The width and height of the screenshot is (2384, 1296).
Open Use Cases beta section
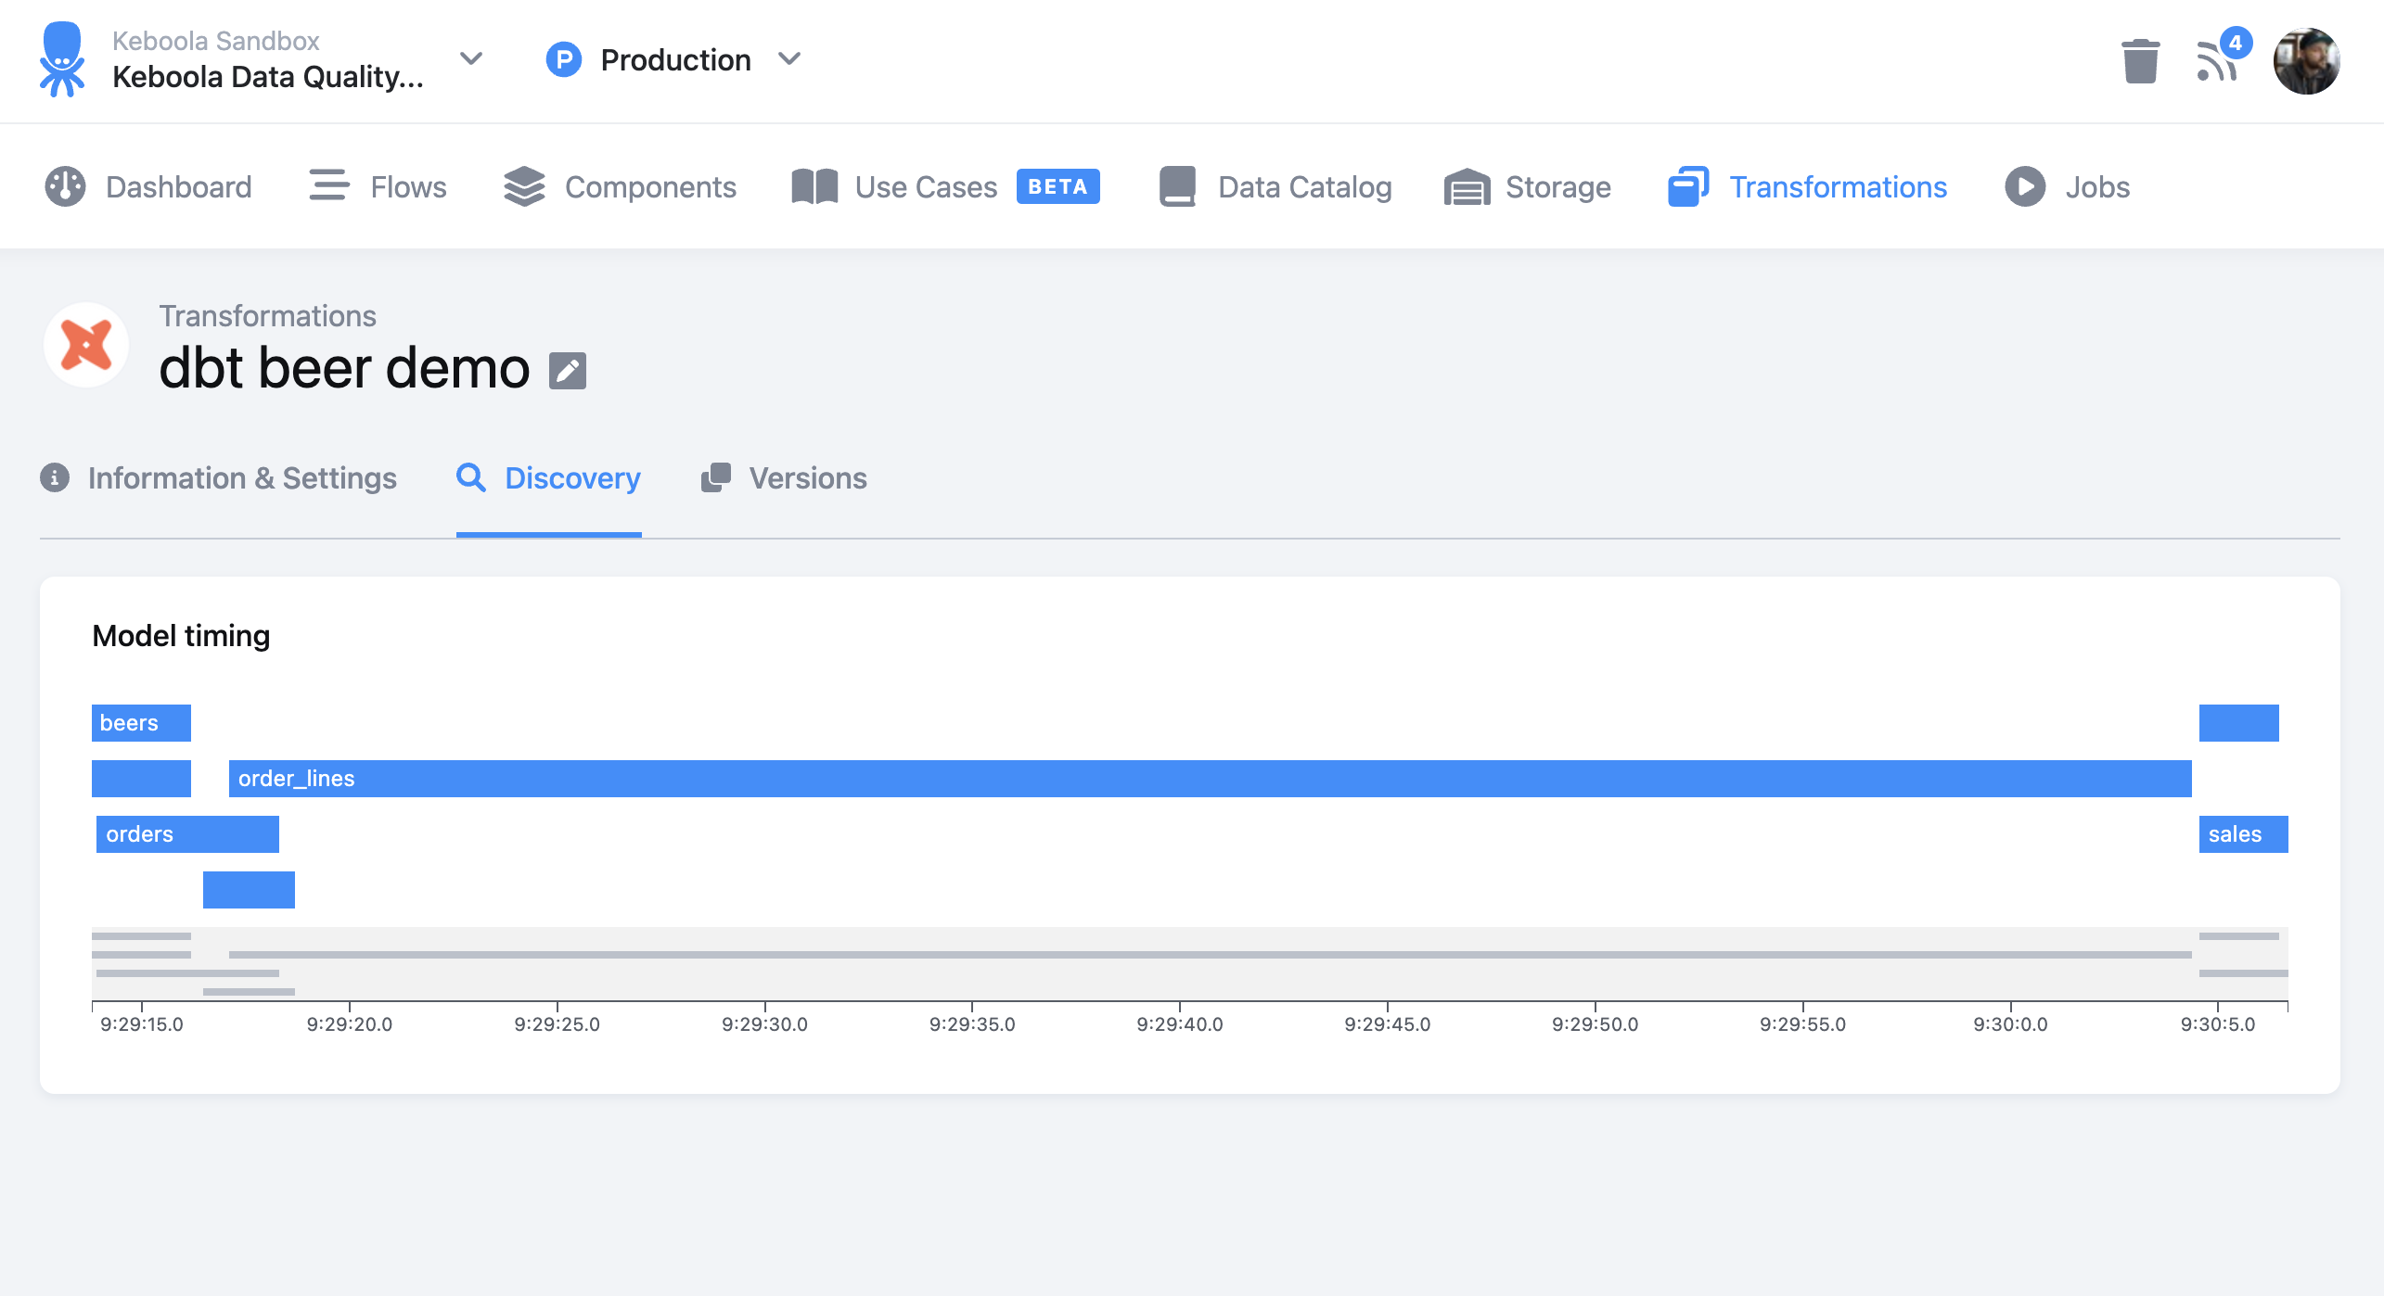[945, 186]
